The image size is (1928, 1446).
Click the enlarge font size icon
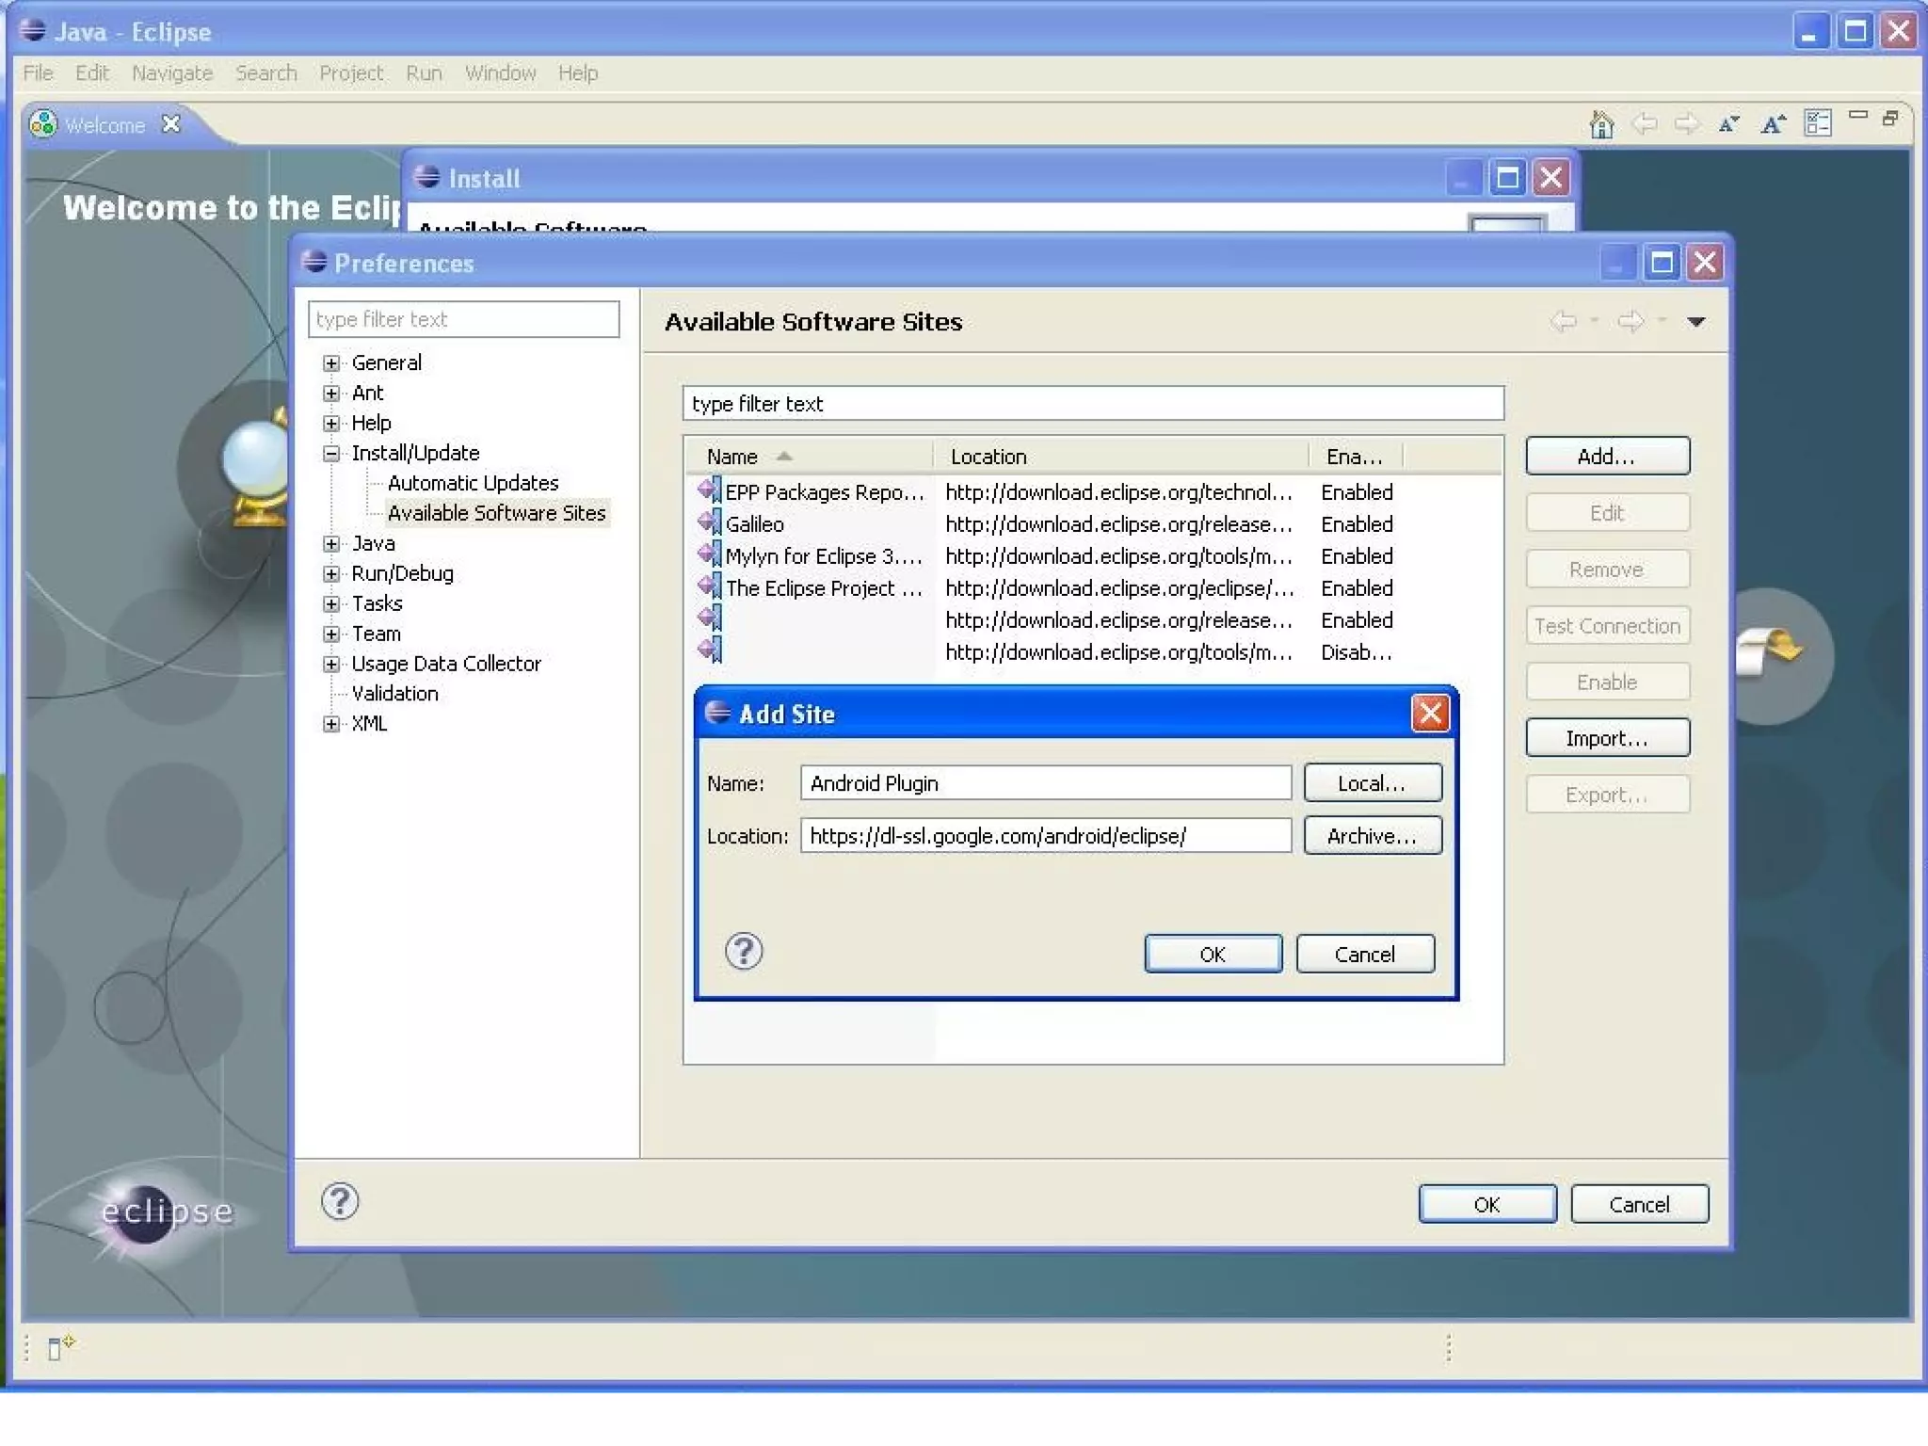[1773, 124]
